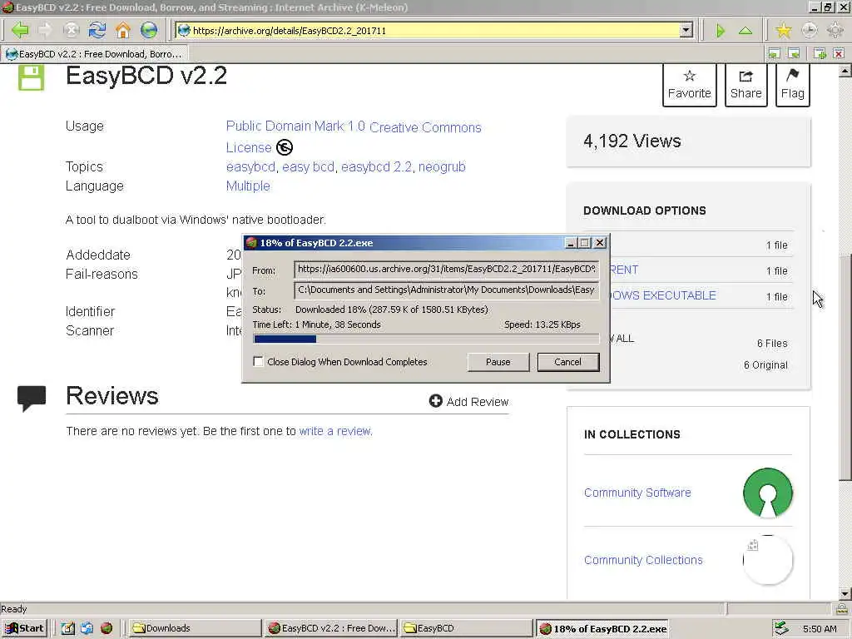Enable Close Dialog When Download Completes checkbox

click(x=258, y=361)
